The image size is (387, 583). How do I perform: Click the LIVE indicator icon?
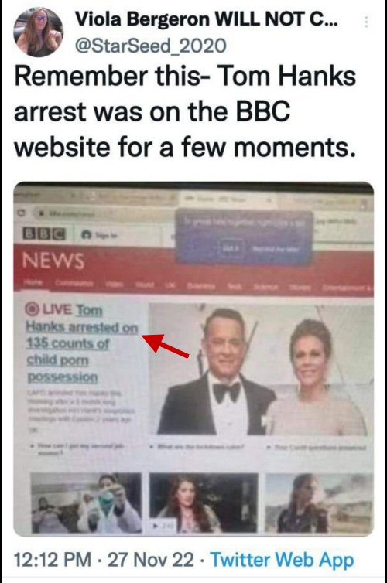point(32,309)
